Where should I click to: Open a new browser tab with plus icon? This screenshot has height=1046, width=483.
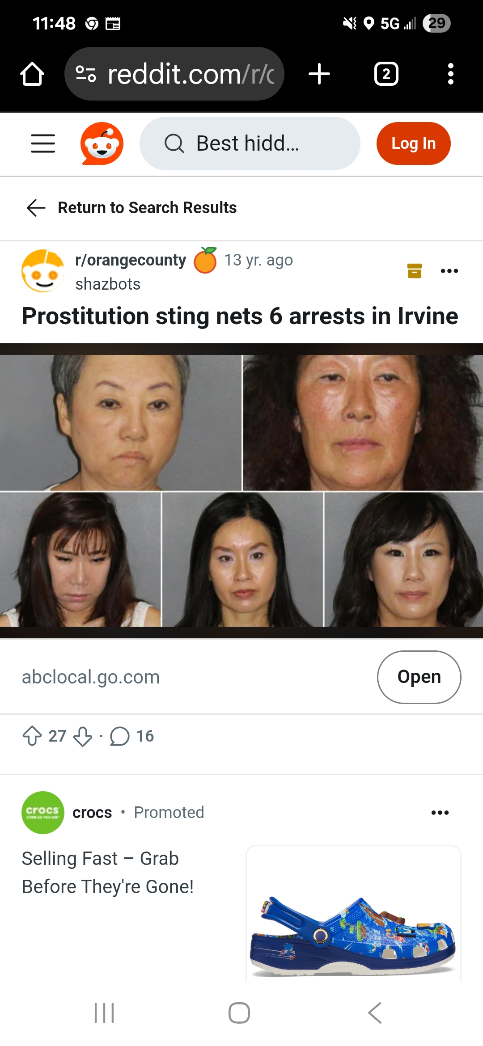pos(319,74)
